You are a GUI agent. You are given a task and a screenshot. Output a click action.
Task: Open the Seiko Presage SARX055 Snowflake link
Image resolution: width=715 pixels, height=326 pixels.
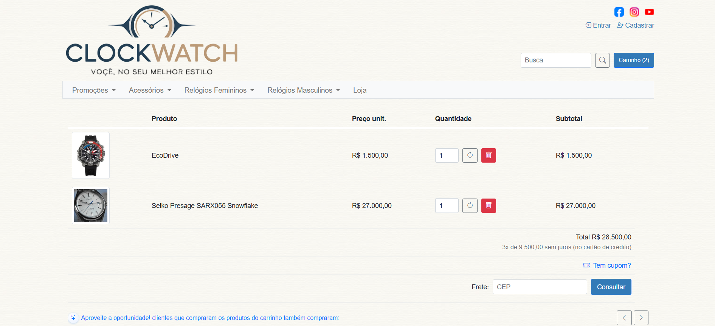coord(205,206)
